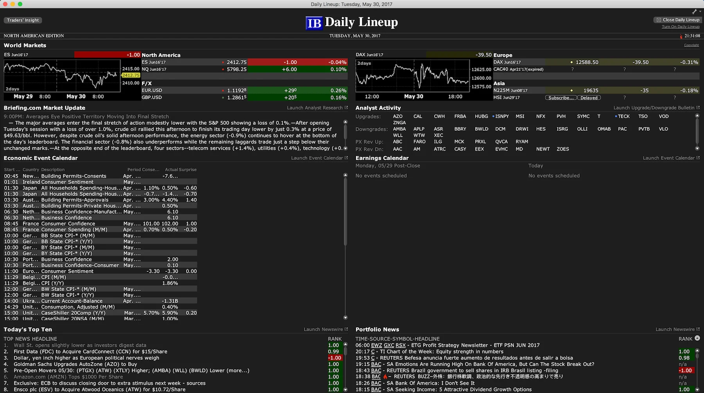Open the Copyright link
The width and height of the screenshot is (704, 393).
691,45
